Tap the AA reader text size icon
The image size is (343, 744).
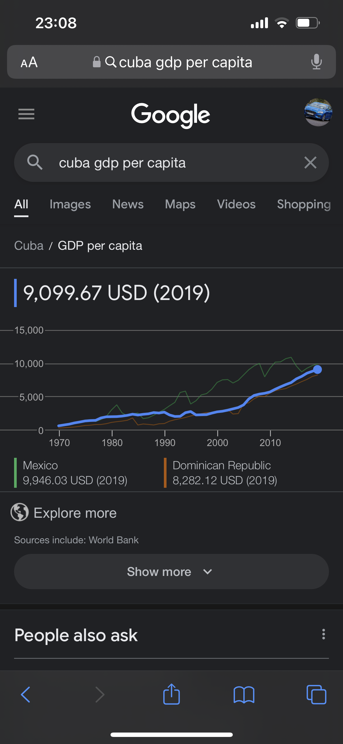[x=29, y=62]
